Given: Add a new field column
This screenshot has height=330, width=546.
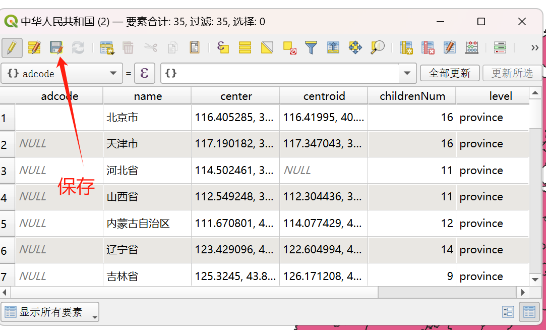Looking at the screenshot, I should [406, 47].
